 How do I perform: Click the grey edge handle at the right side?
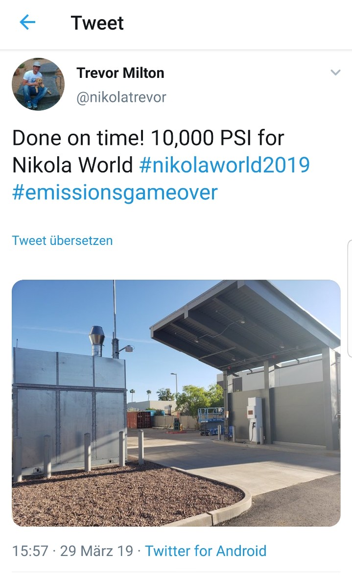(x=350, y=298)
